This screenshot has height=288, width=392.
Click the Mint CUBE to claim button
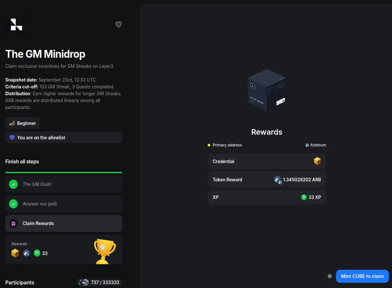362,276
